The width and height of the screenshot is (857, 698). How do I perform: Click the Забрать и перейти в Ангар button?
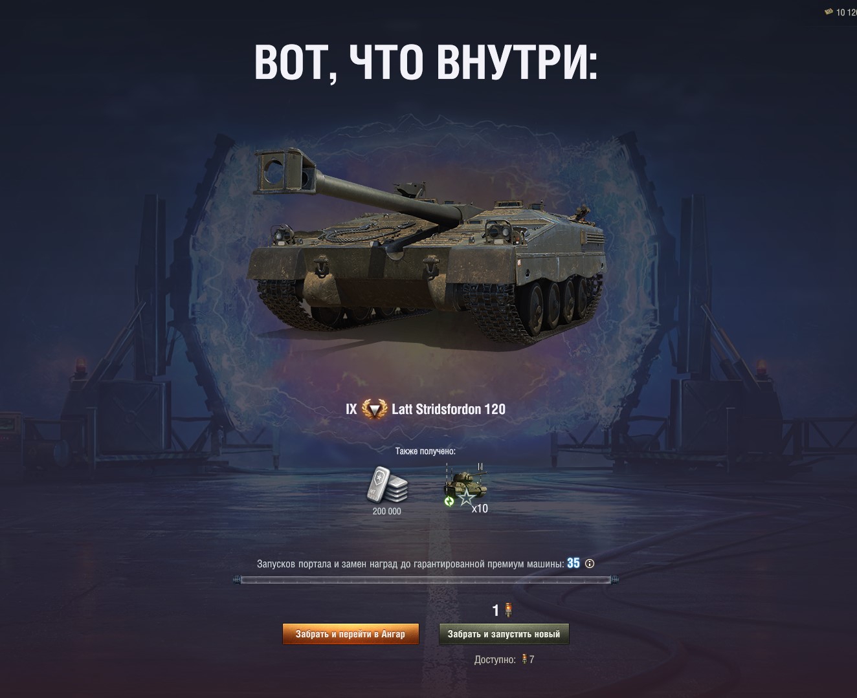tap(350, 634)
